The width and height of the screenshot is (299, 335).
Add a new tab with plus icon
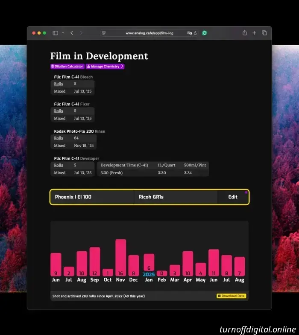click(x=254, y=33)
